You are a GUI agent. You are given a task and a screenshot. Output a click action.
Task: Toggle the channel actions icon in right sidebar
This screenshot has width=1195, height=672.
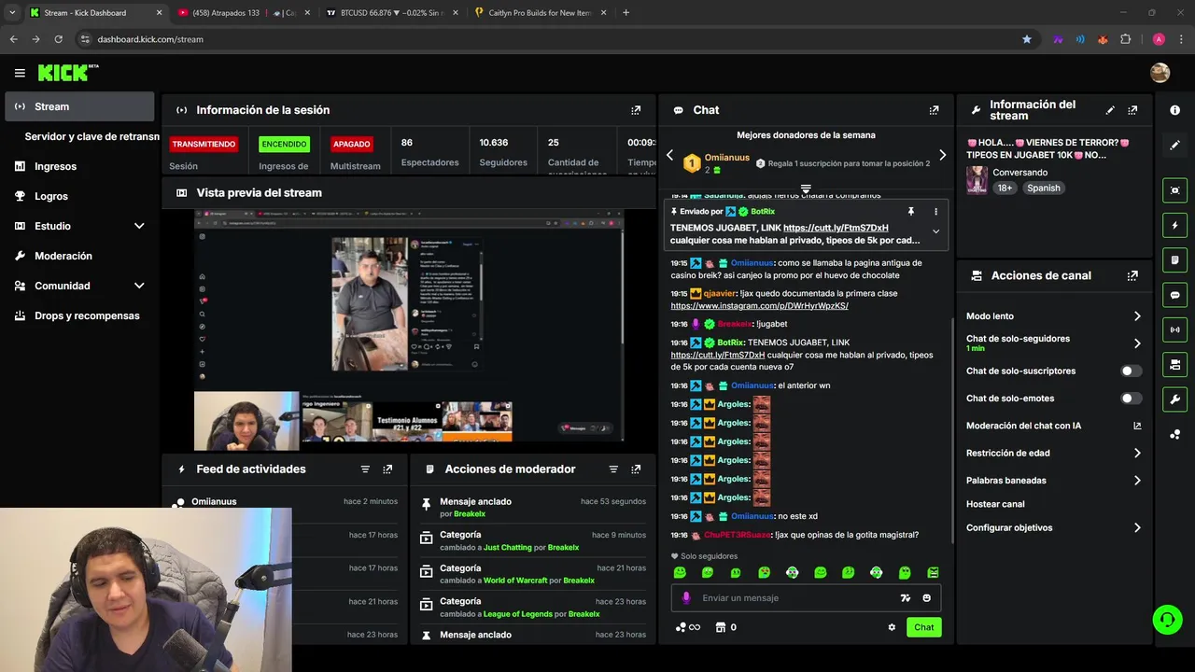[1174, 364]
